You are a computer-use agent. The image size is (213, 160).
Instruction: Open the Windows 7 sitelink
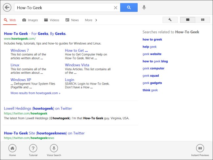[20, 50]
